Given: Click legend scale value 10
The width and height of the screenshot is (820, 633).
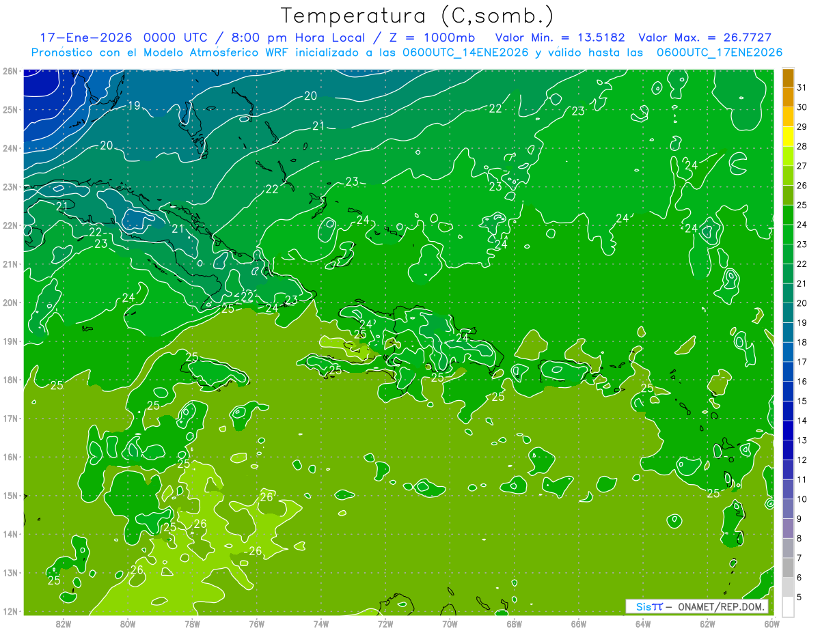Looking at the screenshot, I should (802, 499).
